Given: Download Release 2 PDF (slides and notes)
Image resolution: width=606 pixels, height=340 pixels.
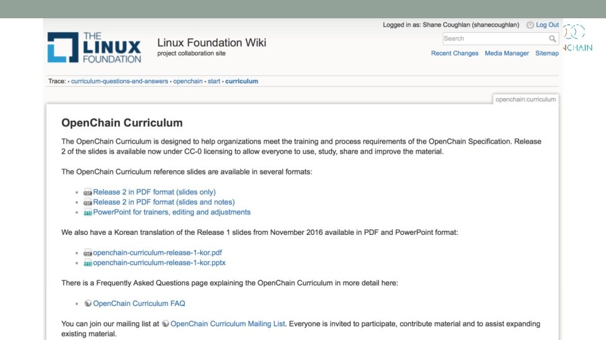Looking at the screenshot, I should coord(164,202).
